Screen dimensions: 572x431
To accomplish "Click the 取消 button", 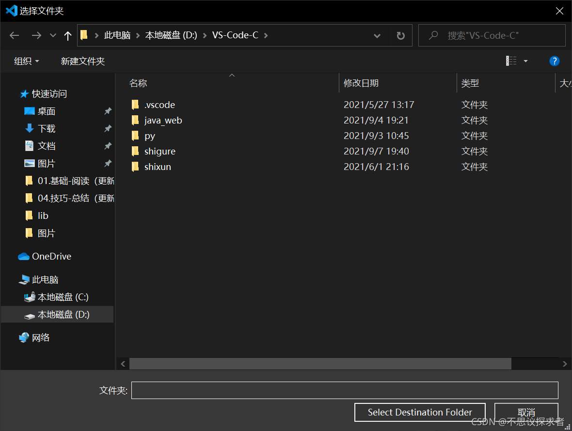I will [526, 412].
